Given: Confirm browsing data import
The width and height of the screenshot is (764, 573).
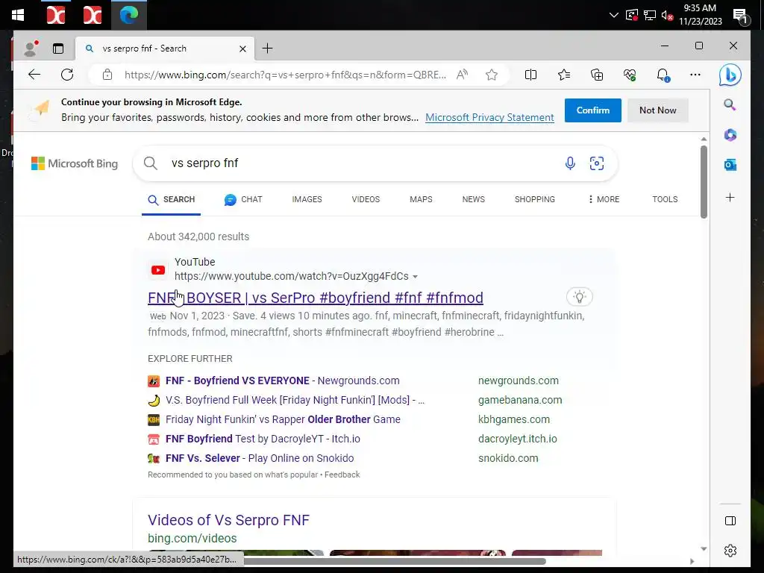Looking at the screenshot, I should [x=593, y=110].
